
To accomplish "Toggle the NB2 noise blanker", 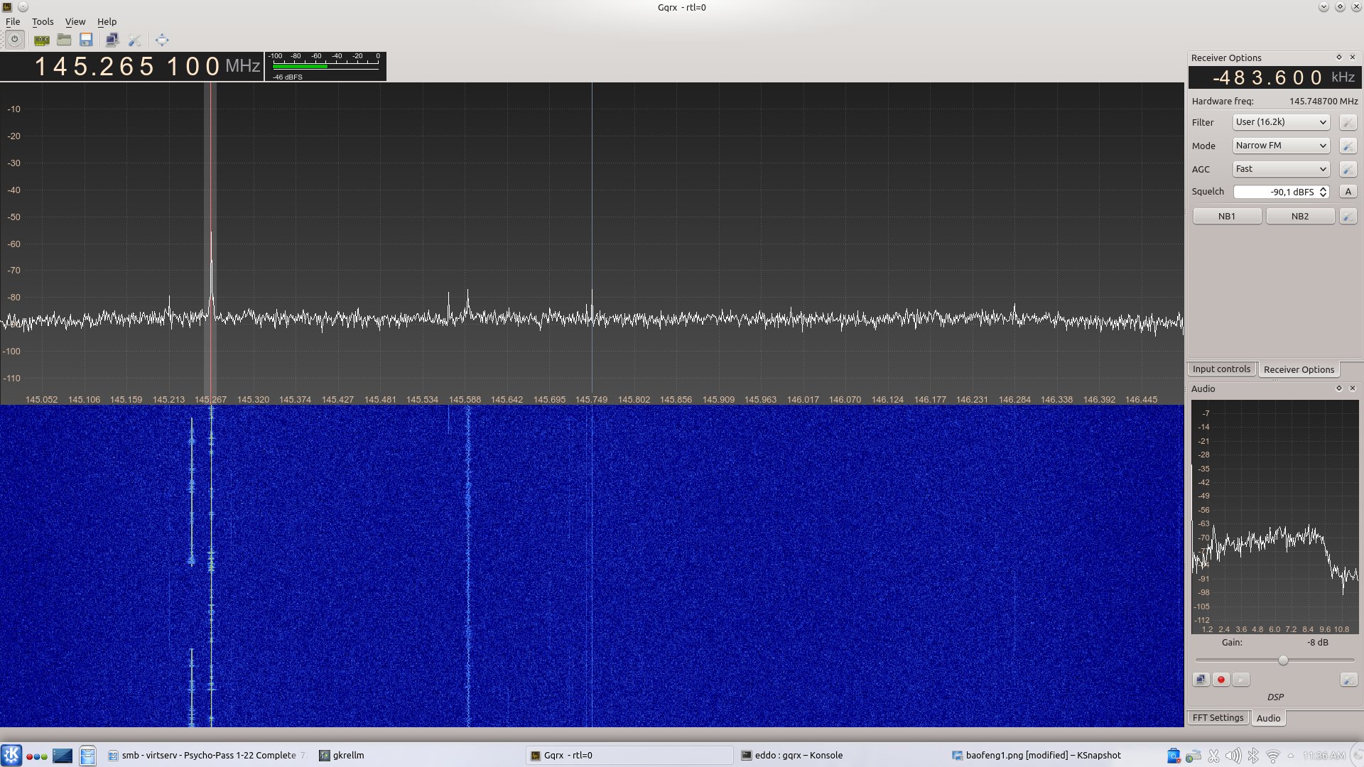I will point(1299,216).
